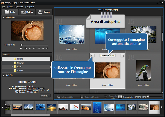Click image_13.jpg file name label
Viewport: 165px width, 117px height.
pos(71,85)
